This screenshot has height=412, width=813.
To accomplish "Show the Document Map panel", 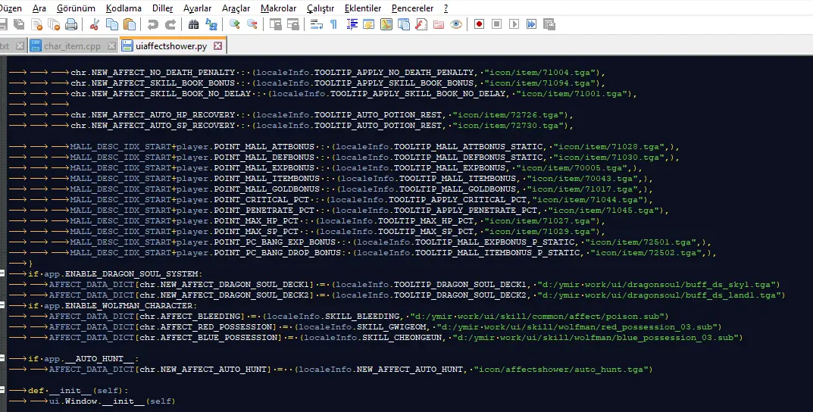I will pyautogui.click(x=386, y=24).
